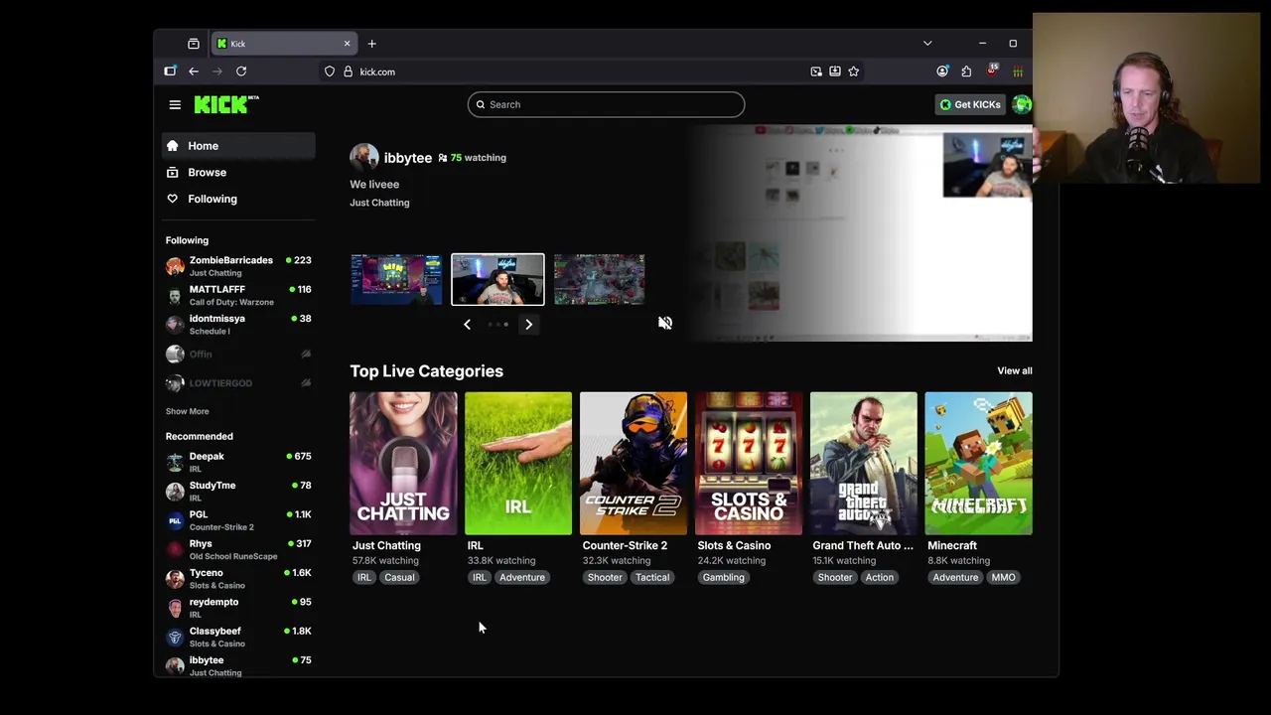Open the IRL category card image
This screenshot has width=1271, height=715.
click(x=518, y=464)
